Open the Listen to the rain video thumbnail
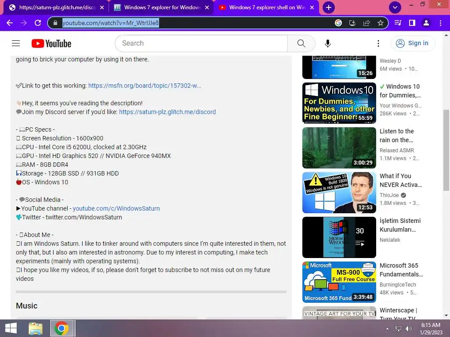Screen dimensions: 450x337 (339, 148)
